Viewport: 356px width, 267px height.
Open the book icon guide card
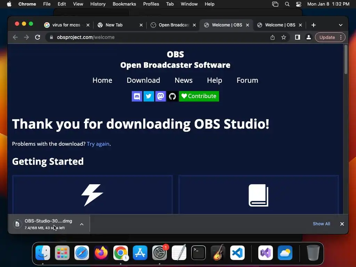point(259,195)
